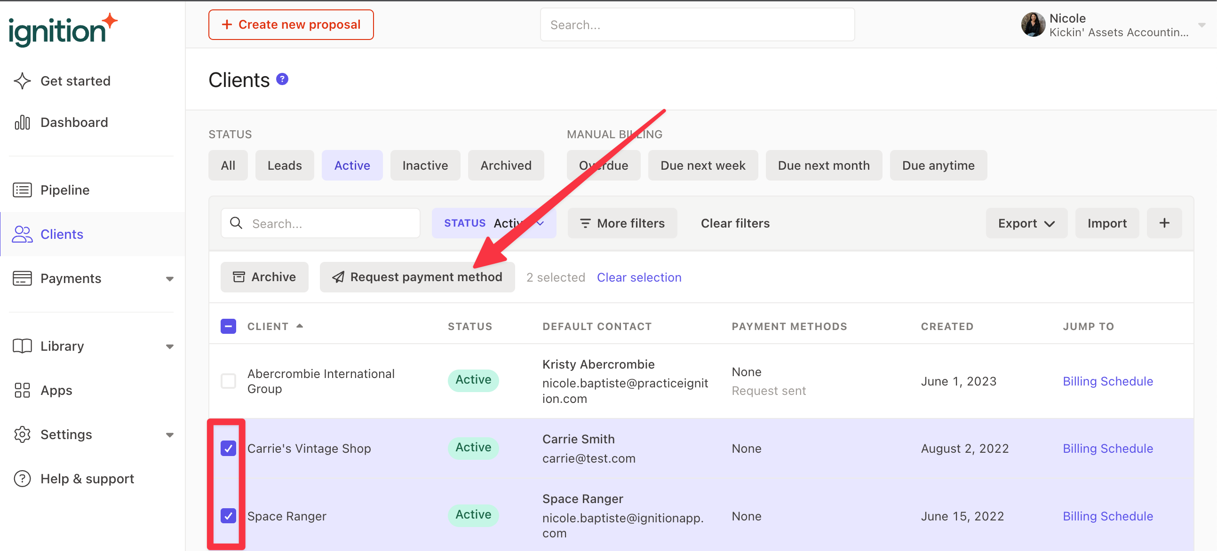Click Request payment method
This screenshot has width=1217, height=551.
pos(417,277)
